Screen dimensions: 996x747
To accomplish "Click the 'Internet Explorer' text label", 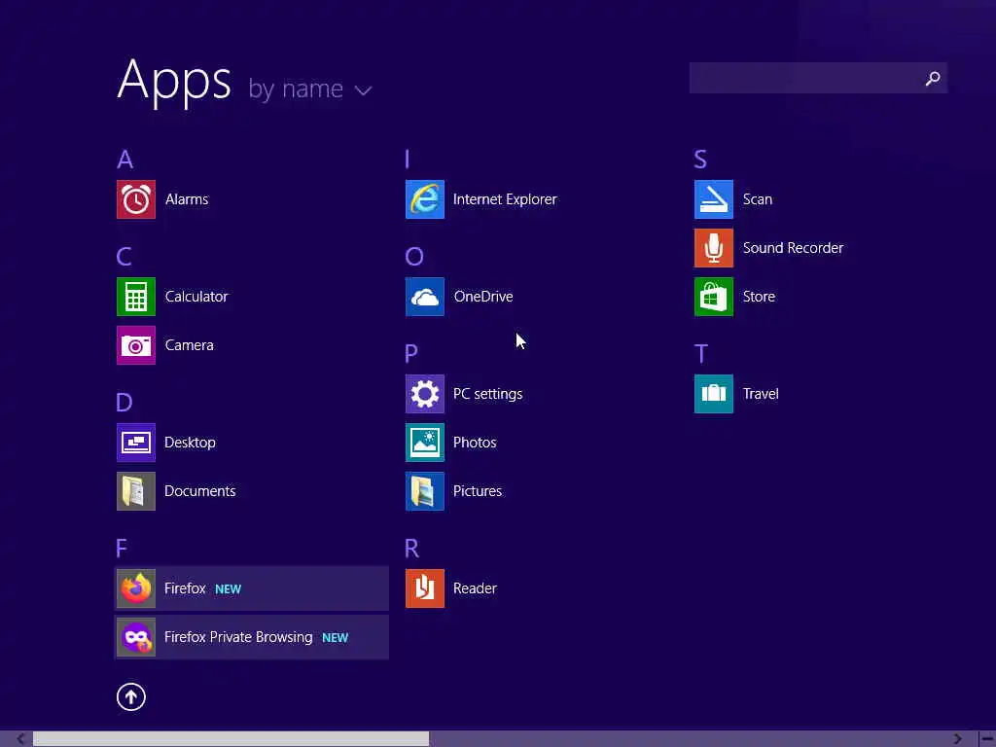I will [x=505, y=199].
